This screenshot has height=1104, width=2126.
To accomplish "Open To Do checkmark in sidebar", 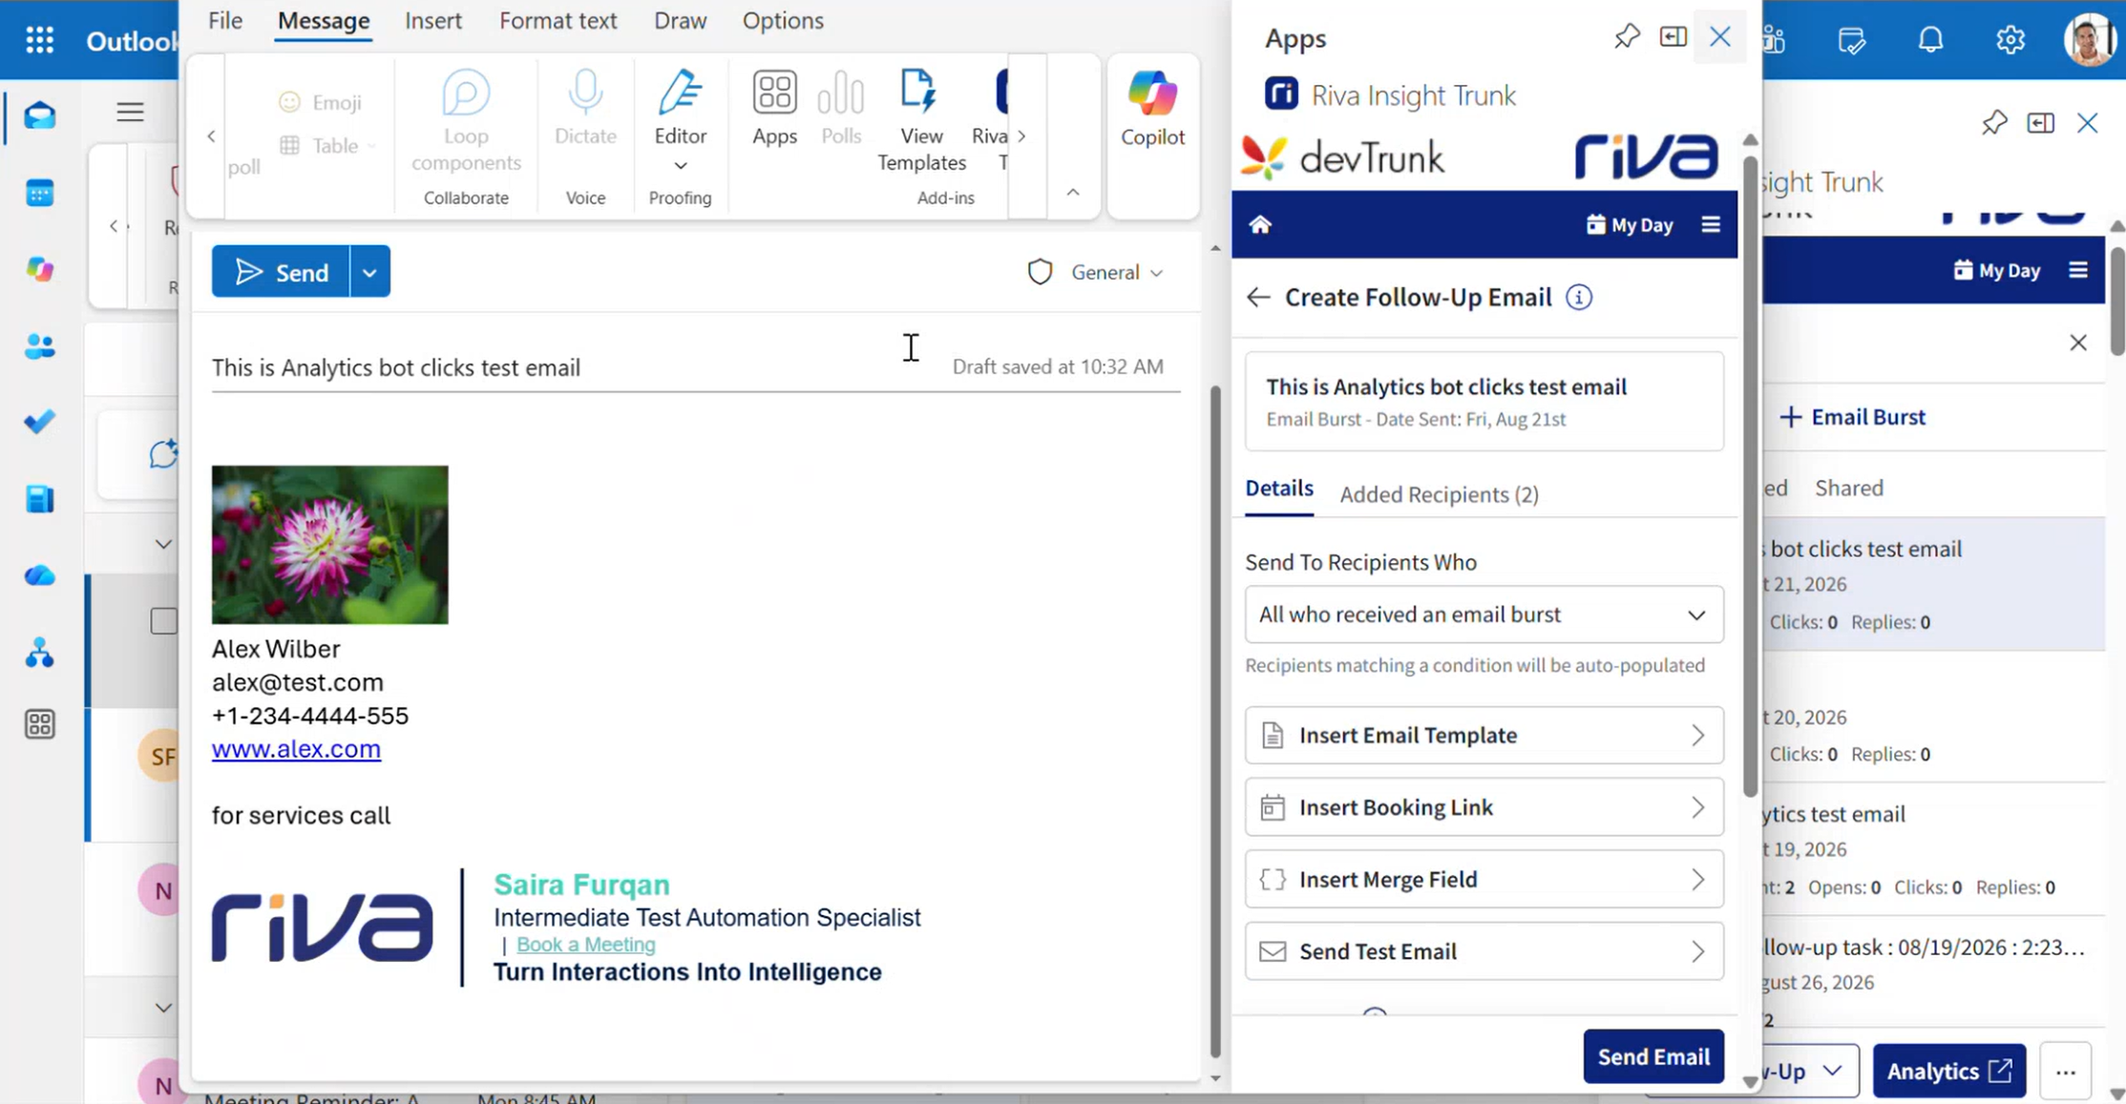I will coord(39,422).
